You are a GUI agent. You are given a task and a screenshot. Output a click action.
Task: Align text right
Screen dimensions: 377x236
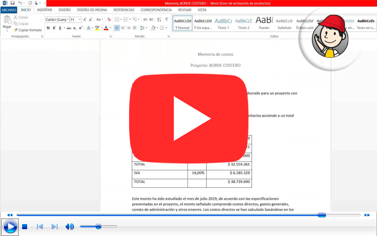[x=128, y=28]
